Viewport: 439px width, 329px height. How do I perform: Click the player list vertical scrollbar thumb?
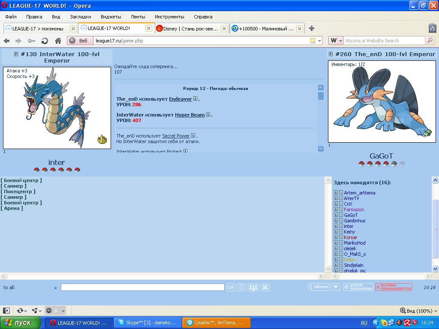(x=435, y=229)
